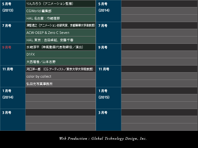Screen dimensions: 198x148
Task: Click the D1FX entry
Action: pos(31,54)
